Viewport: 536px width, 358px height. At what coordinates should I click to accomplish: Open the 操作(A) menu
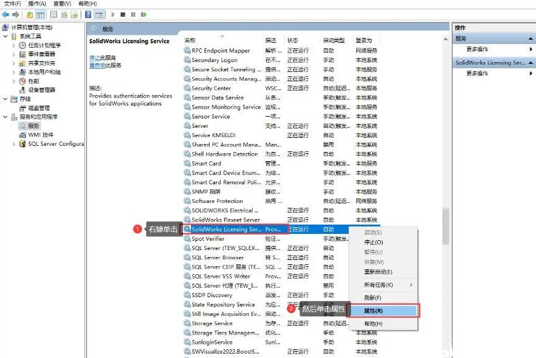point(37,4)
